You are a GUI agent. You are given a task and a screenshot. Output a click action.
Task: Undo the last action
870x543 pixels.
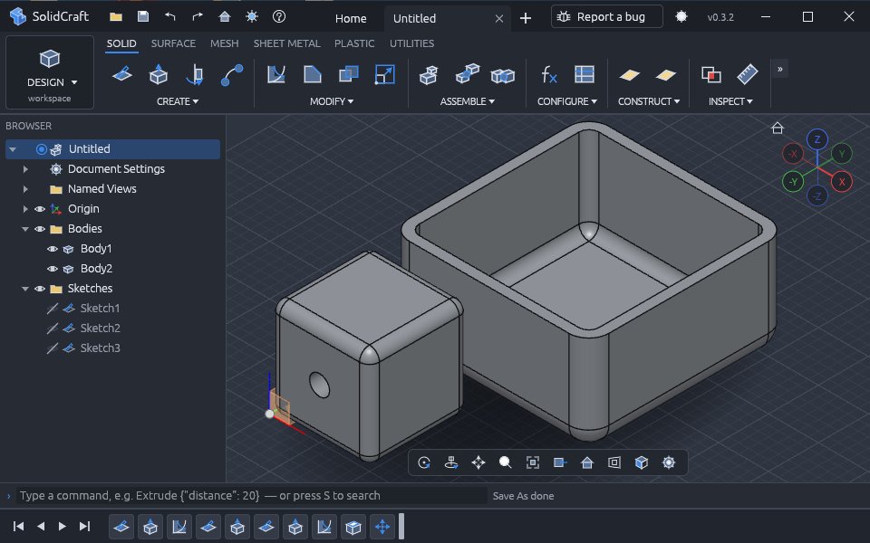[x=169, y=16]
